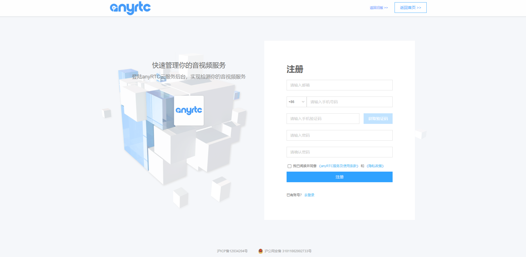Submit the form with the blue 注册 button
Image resolution: width=526 pixels, height=257 pixels.
tap(339, 177)
